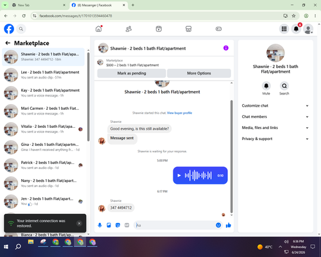Open the nine-dot Menu grid icon
Image resolution: width=321 pixels, height=257 pixels.
tap(284, 29)
